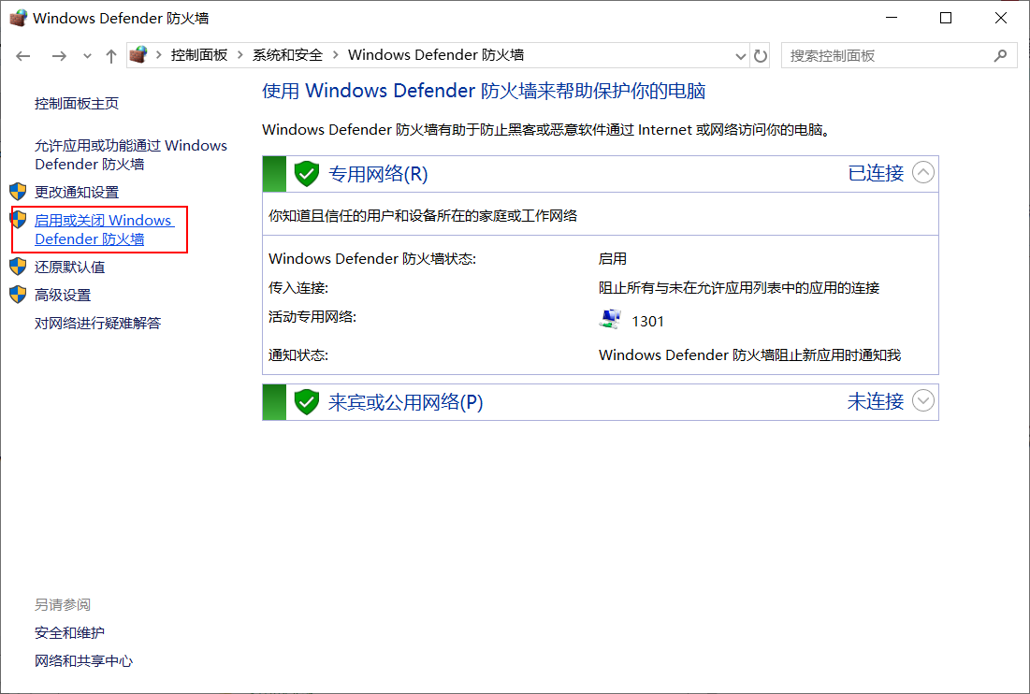Open the address bar history dropdown

pyautogui.click(x=740, y=56)
